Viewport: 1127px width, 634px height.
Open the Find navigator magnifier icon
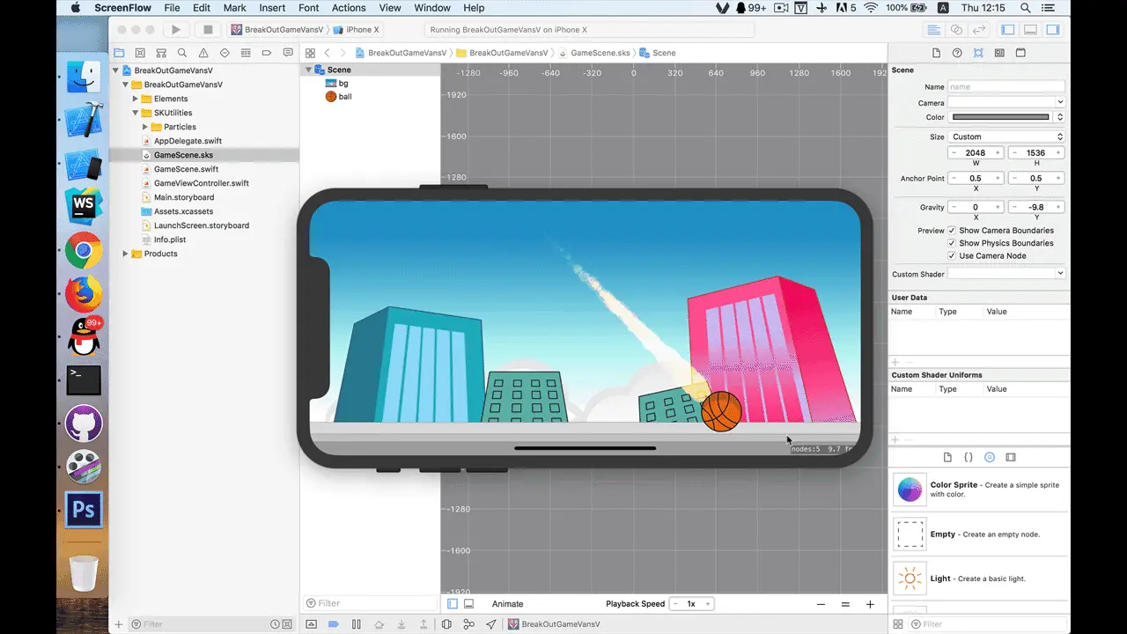pos(182,53)
